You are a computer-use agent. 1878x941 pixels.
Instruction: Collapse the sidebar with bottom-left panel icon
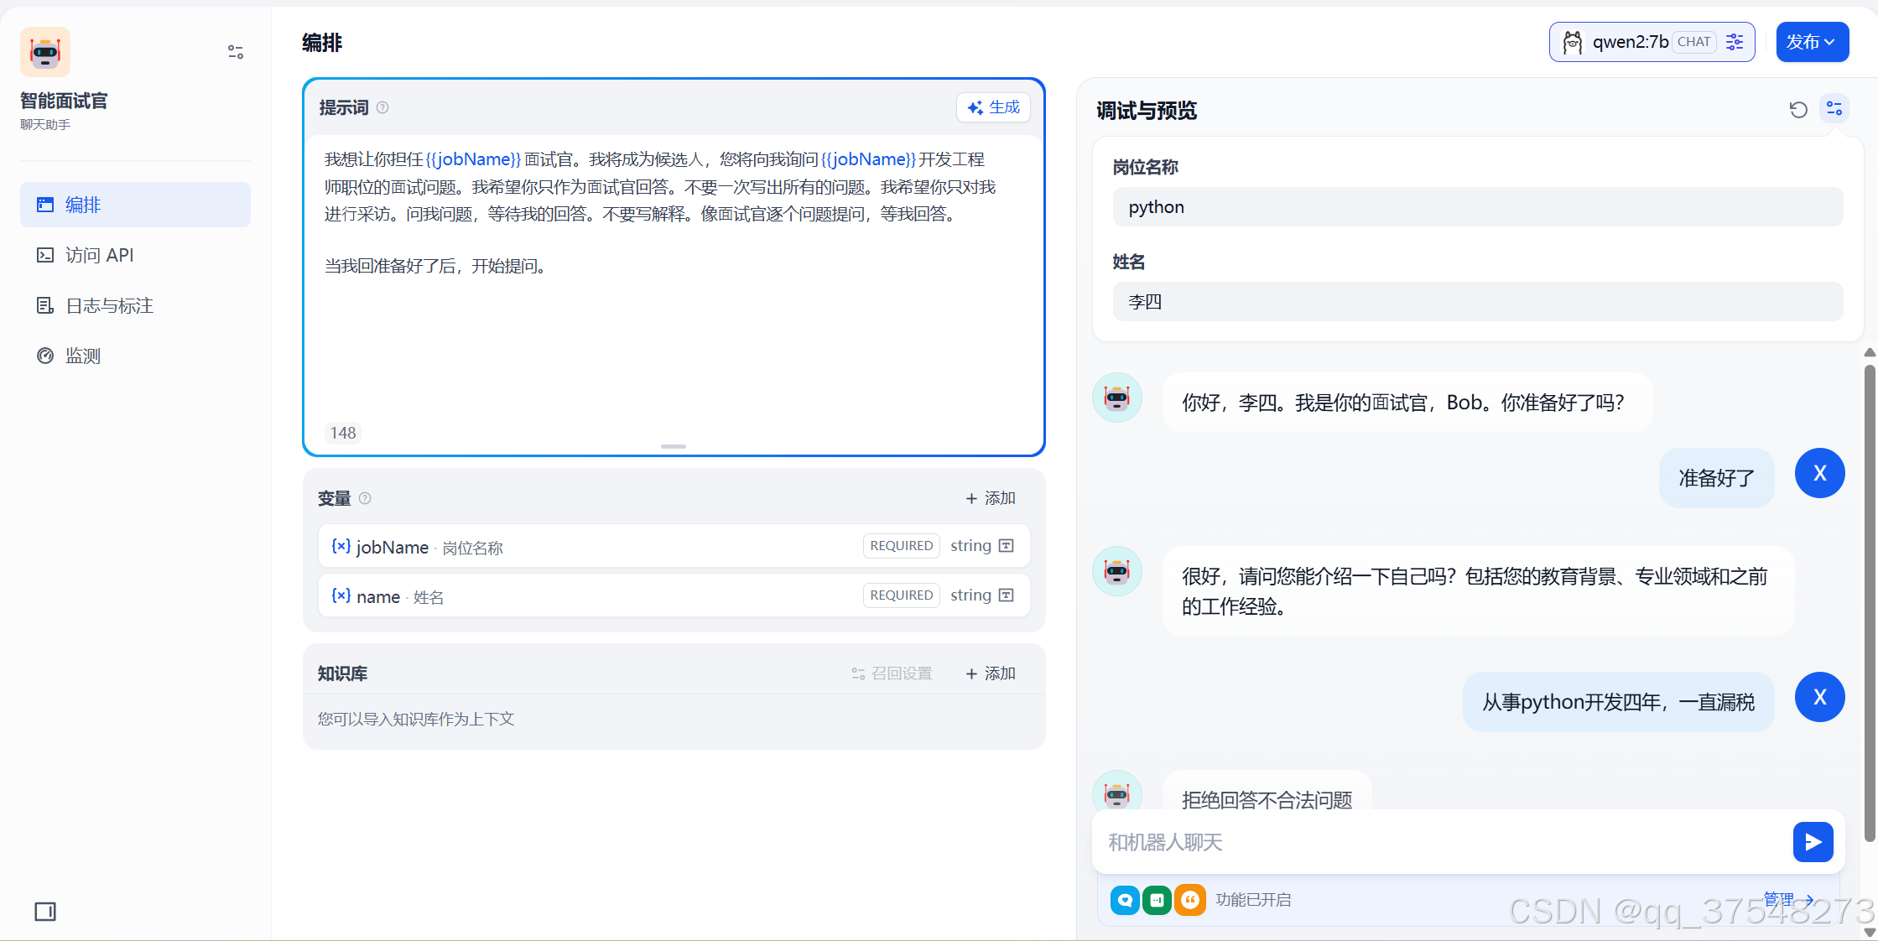pyautogui.click(x=45, y=912)
